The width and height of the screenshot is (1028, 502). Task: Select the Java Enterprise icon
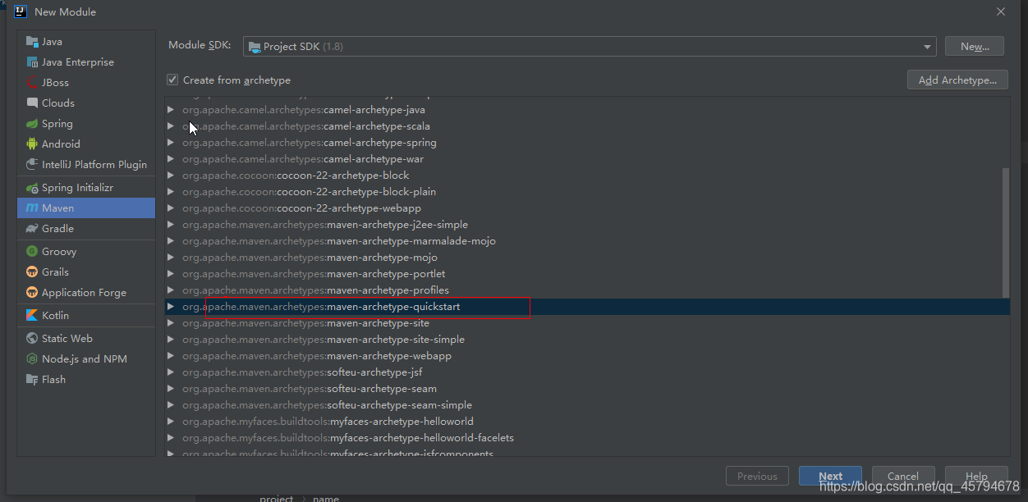(x=32, y=62)
